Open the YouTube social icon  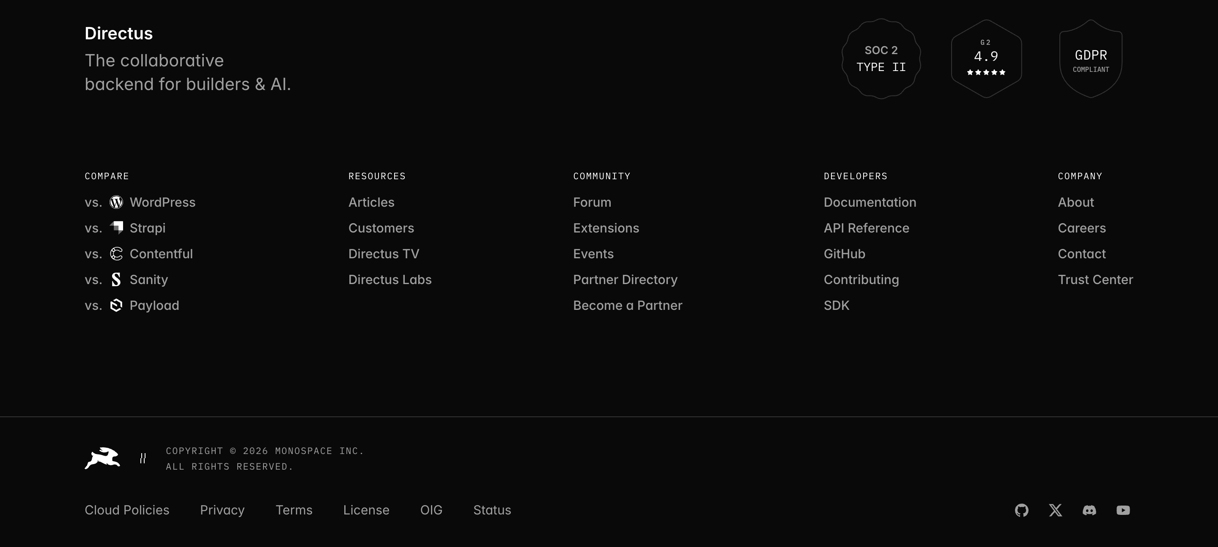(1123, 510)
